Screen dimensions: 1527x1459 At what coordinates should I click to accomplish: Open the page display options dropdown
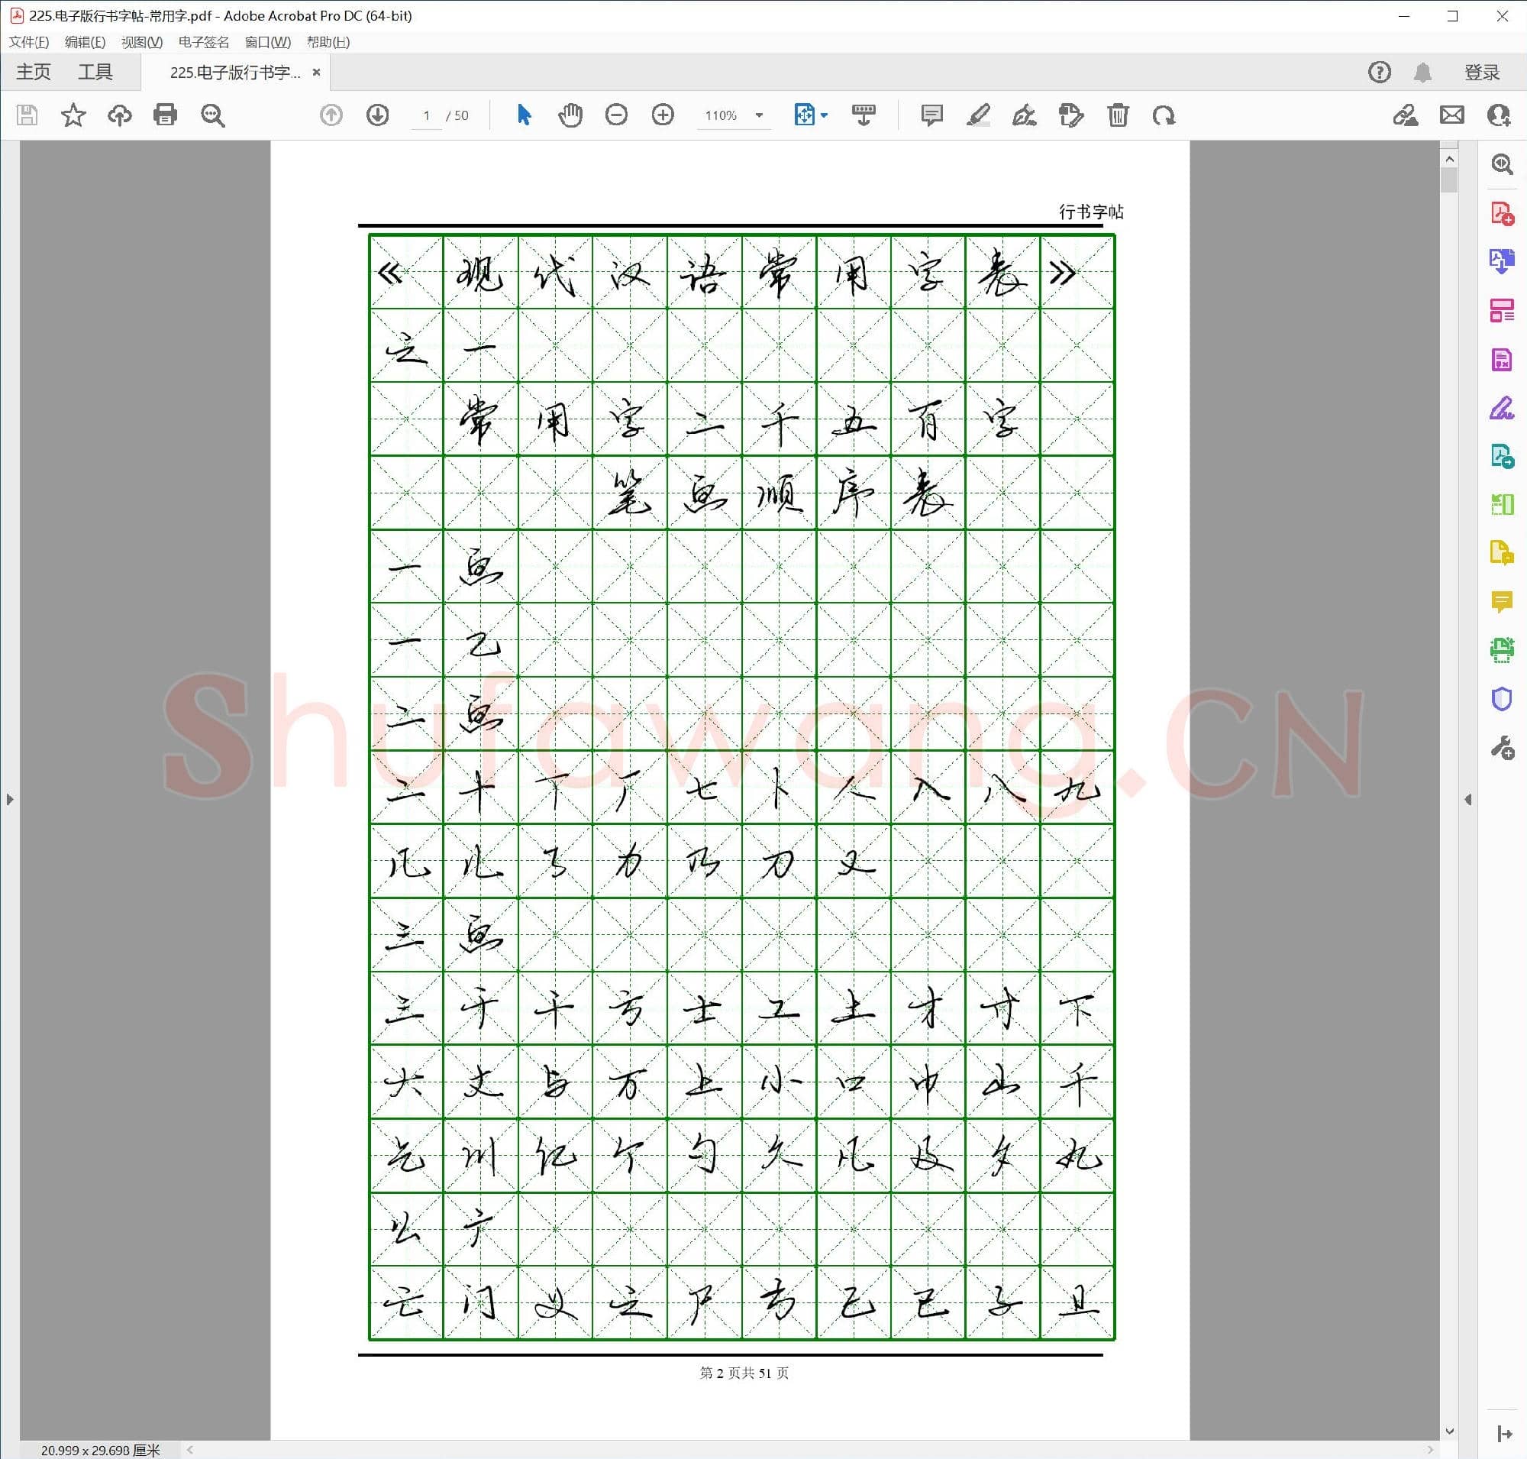coord(811,115)
